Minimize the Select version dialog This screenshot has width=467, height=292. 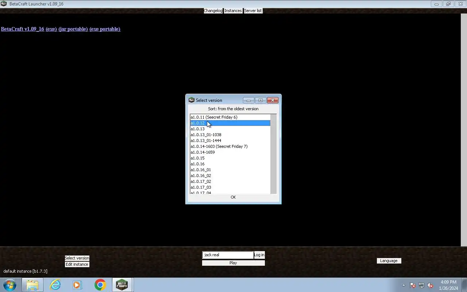[x=248, y=100]
